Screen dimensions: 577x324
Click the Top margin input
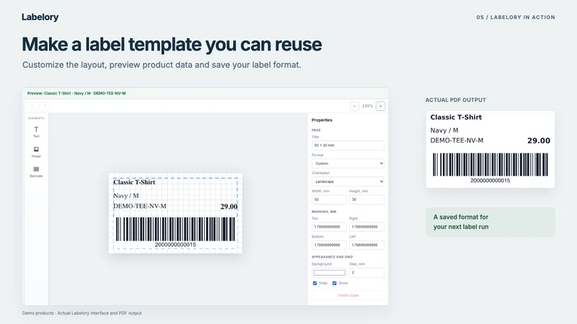coord(329,227)
